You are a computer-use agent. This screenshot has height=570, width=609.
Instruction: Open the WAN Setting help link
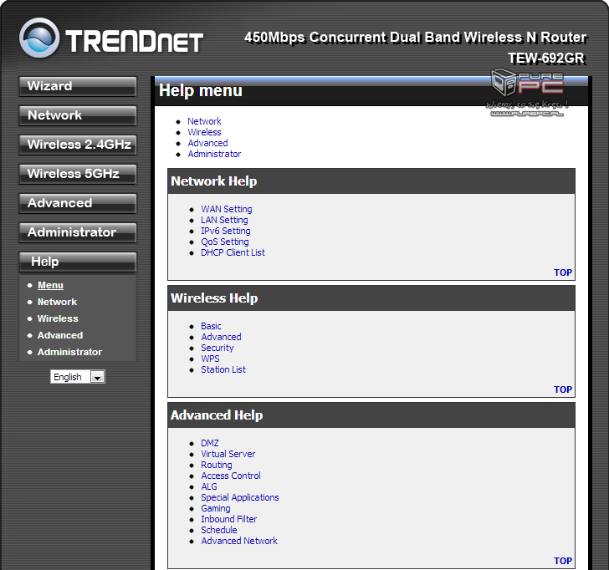point(226,209)
